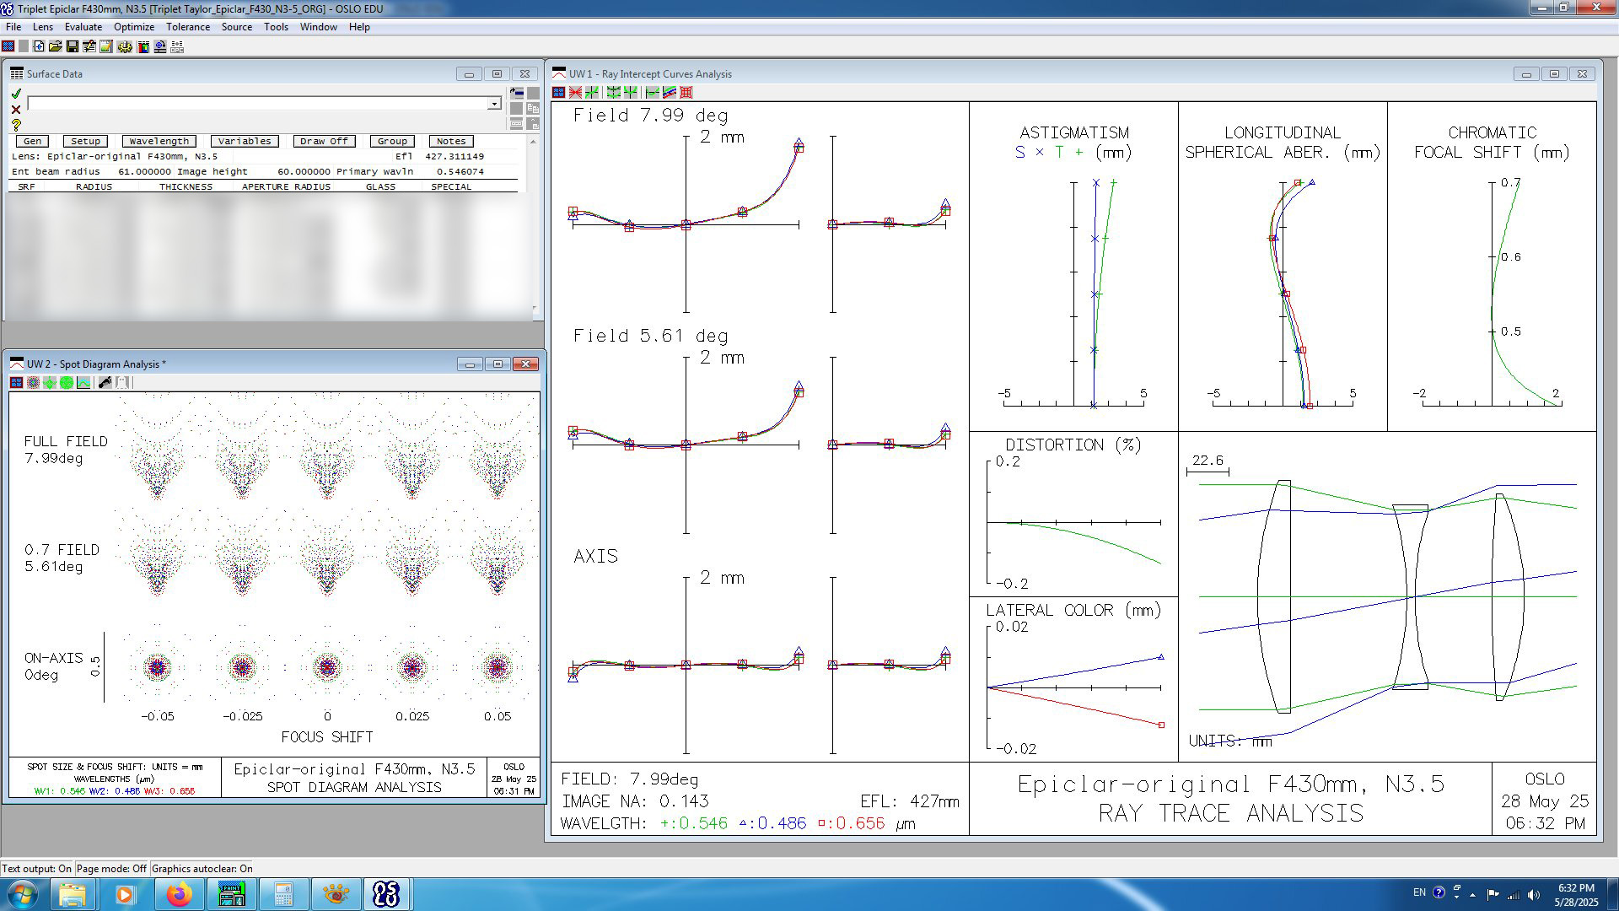Click the red ray fan icon in UW 1 toolbar
Image resolution: width=1619 pixels, height=911 pixels.
tap(575, 93)
